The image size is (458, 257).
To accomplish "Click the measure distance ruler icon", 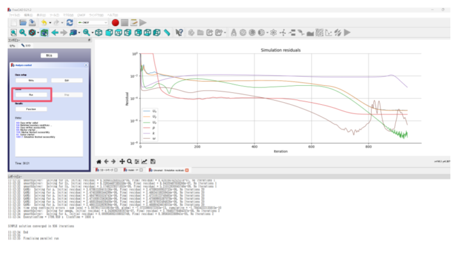I will [x=169, y=33].
